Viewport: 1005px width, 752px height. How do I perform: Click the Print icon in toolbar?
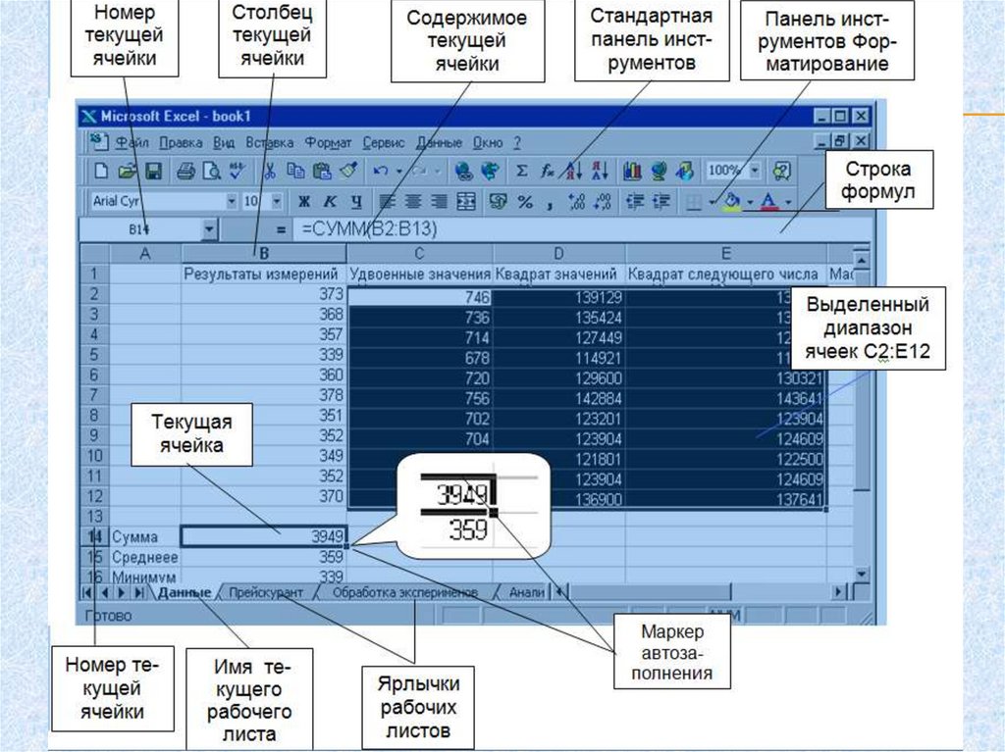pos(185,171)
